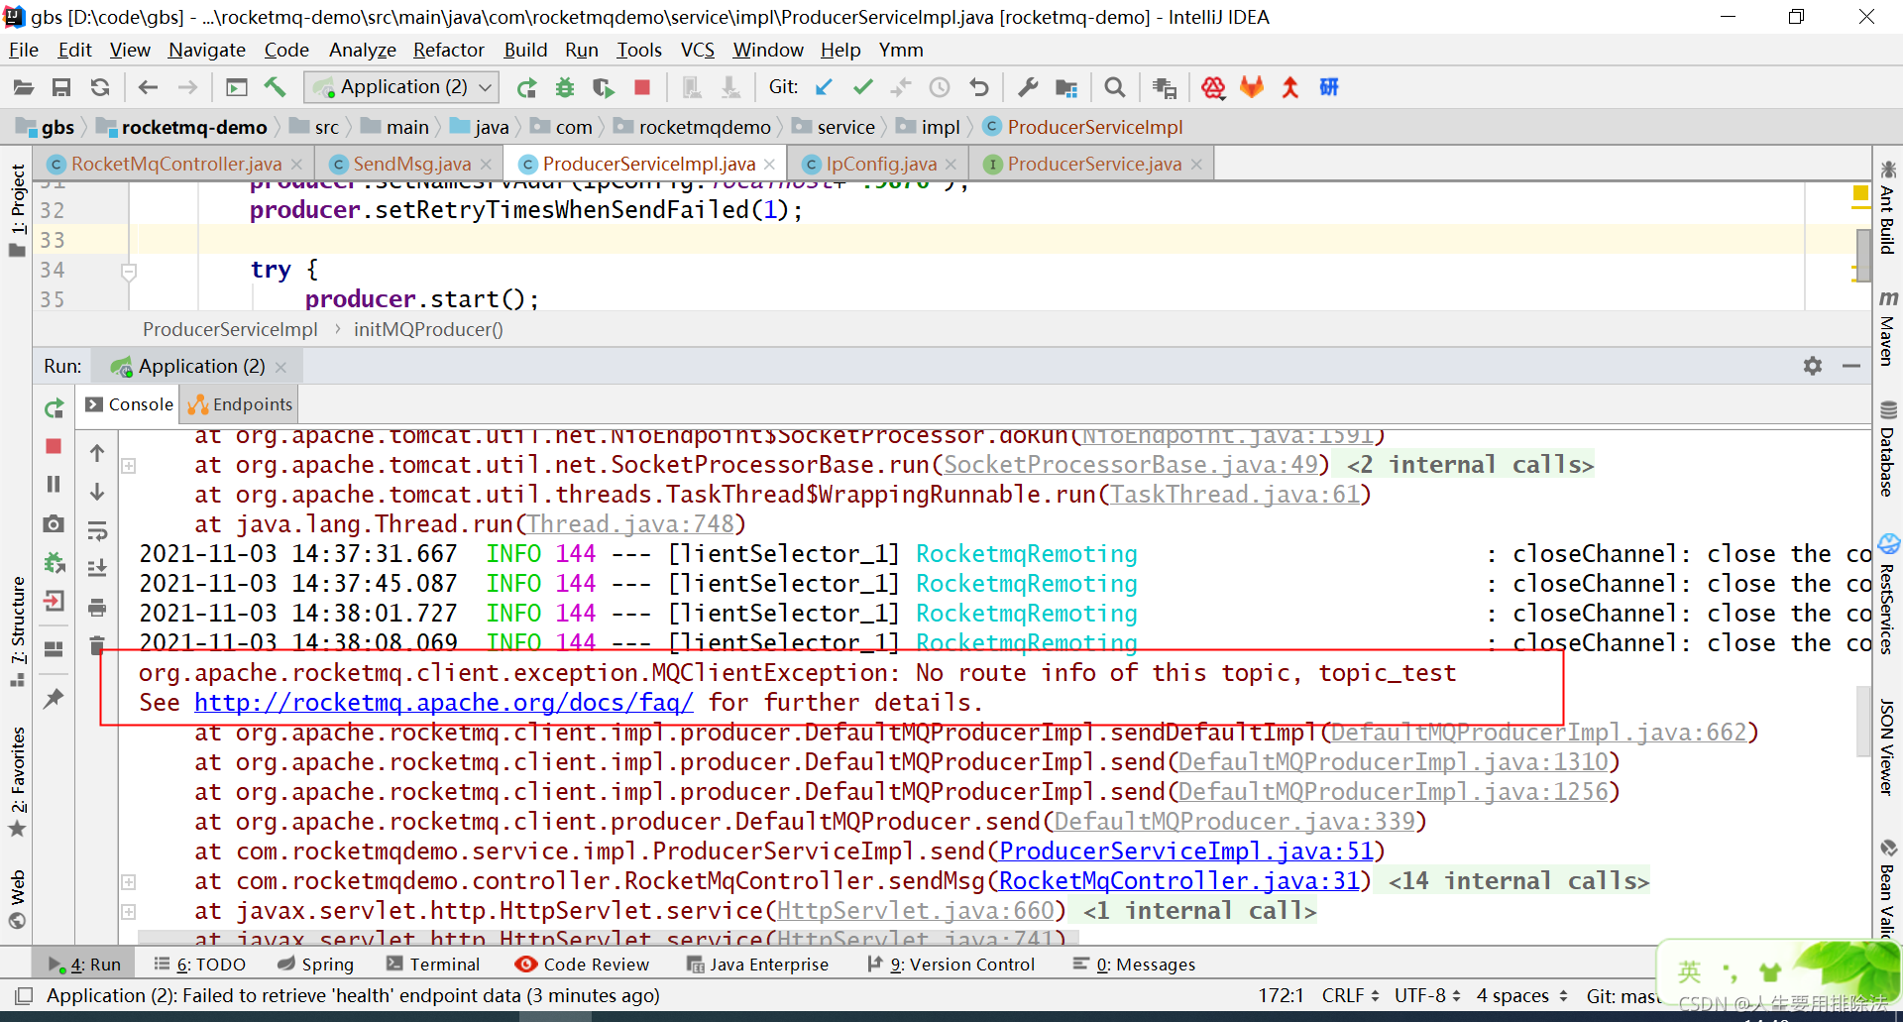Open DefaultMQProducer.java:339 stack link
Screen dimensions: 1903x1022
pos(1234,822)
